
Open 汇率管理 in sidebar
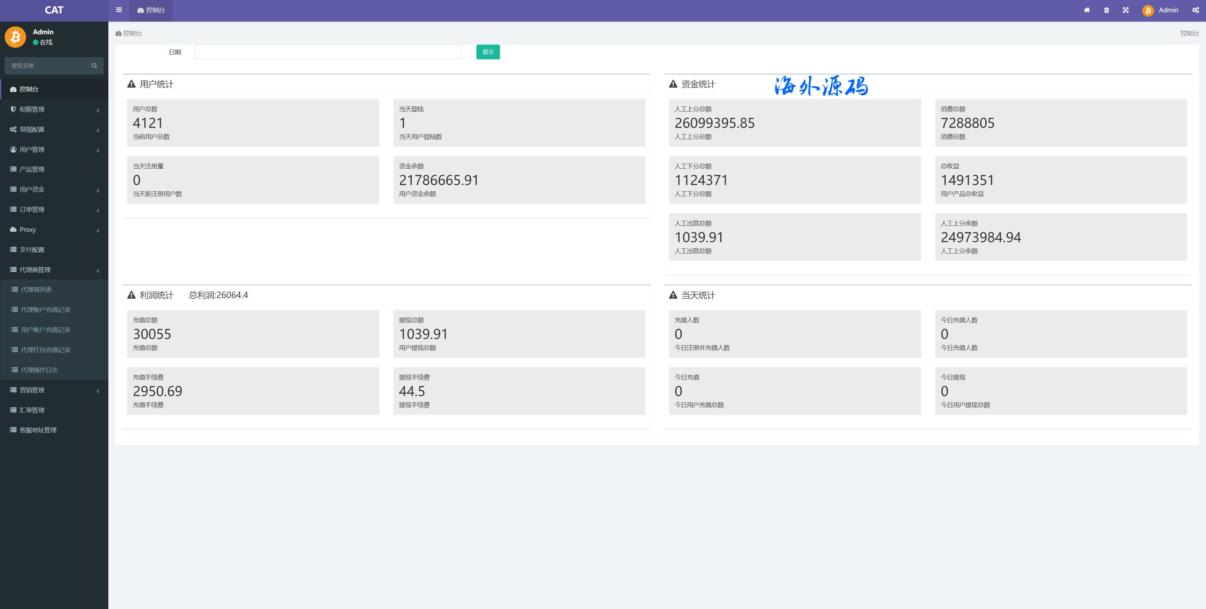click(x=32, y=411)
